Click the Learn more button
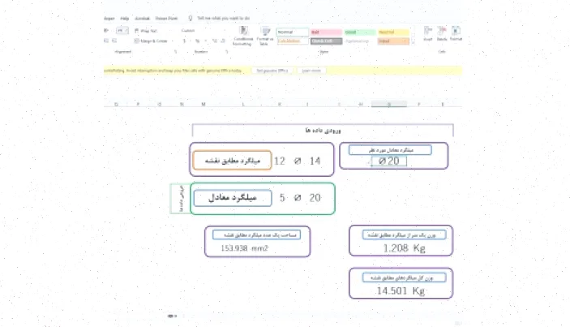Image resolution: width=570 pixels, height=327 pixels. pyautogui.click(x=311, y=71)
